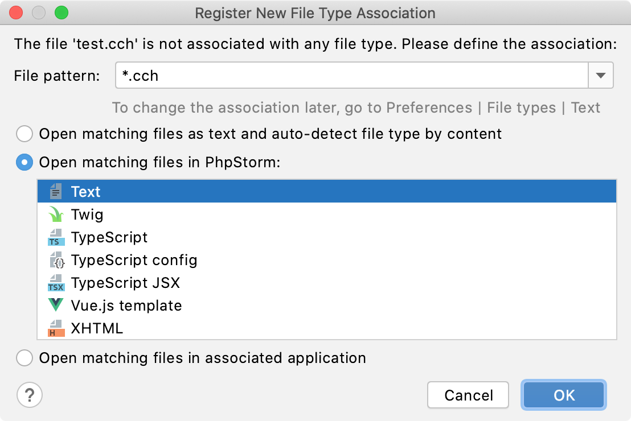Select the TypeScript JSX icon
The width and height of the screenshot is (631, 421).
(x=55, y=283)
